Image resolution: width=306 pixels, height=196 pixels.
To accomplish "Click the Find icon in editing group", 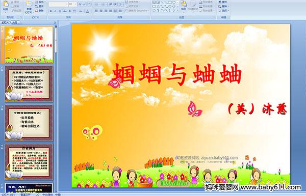I will click(x=223, y=2).
